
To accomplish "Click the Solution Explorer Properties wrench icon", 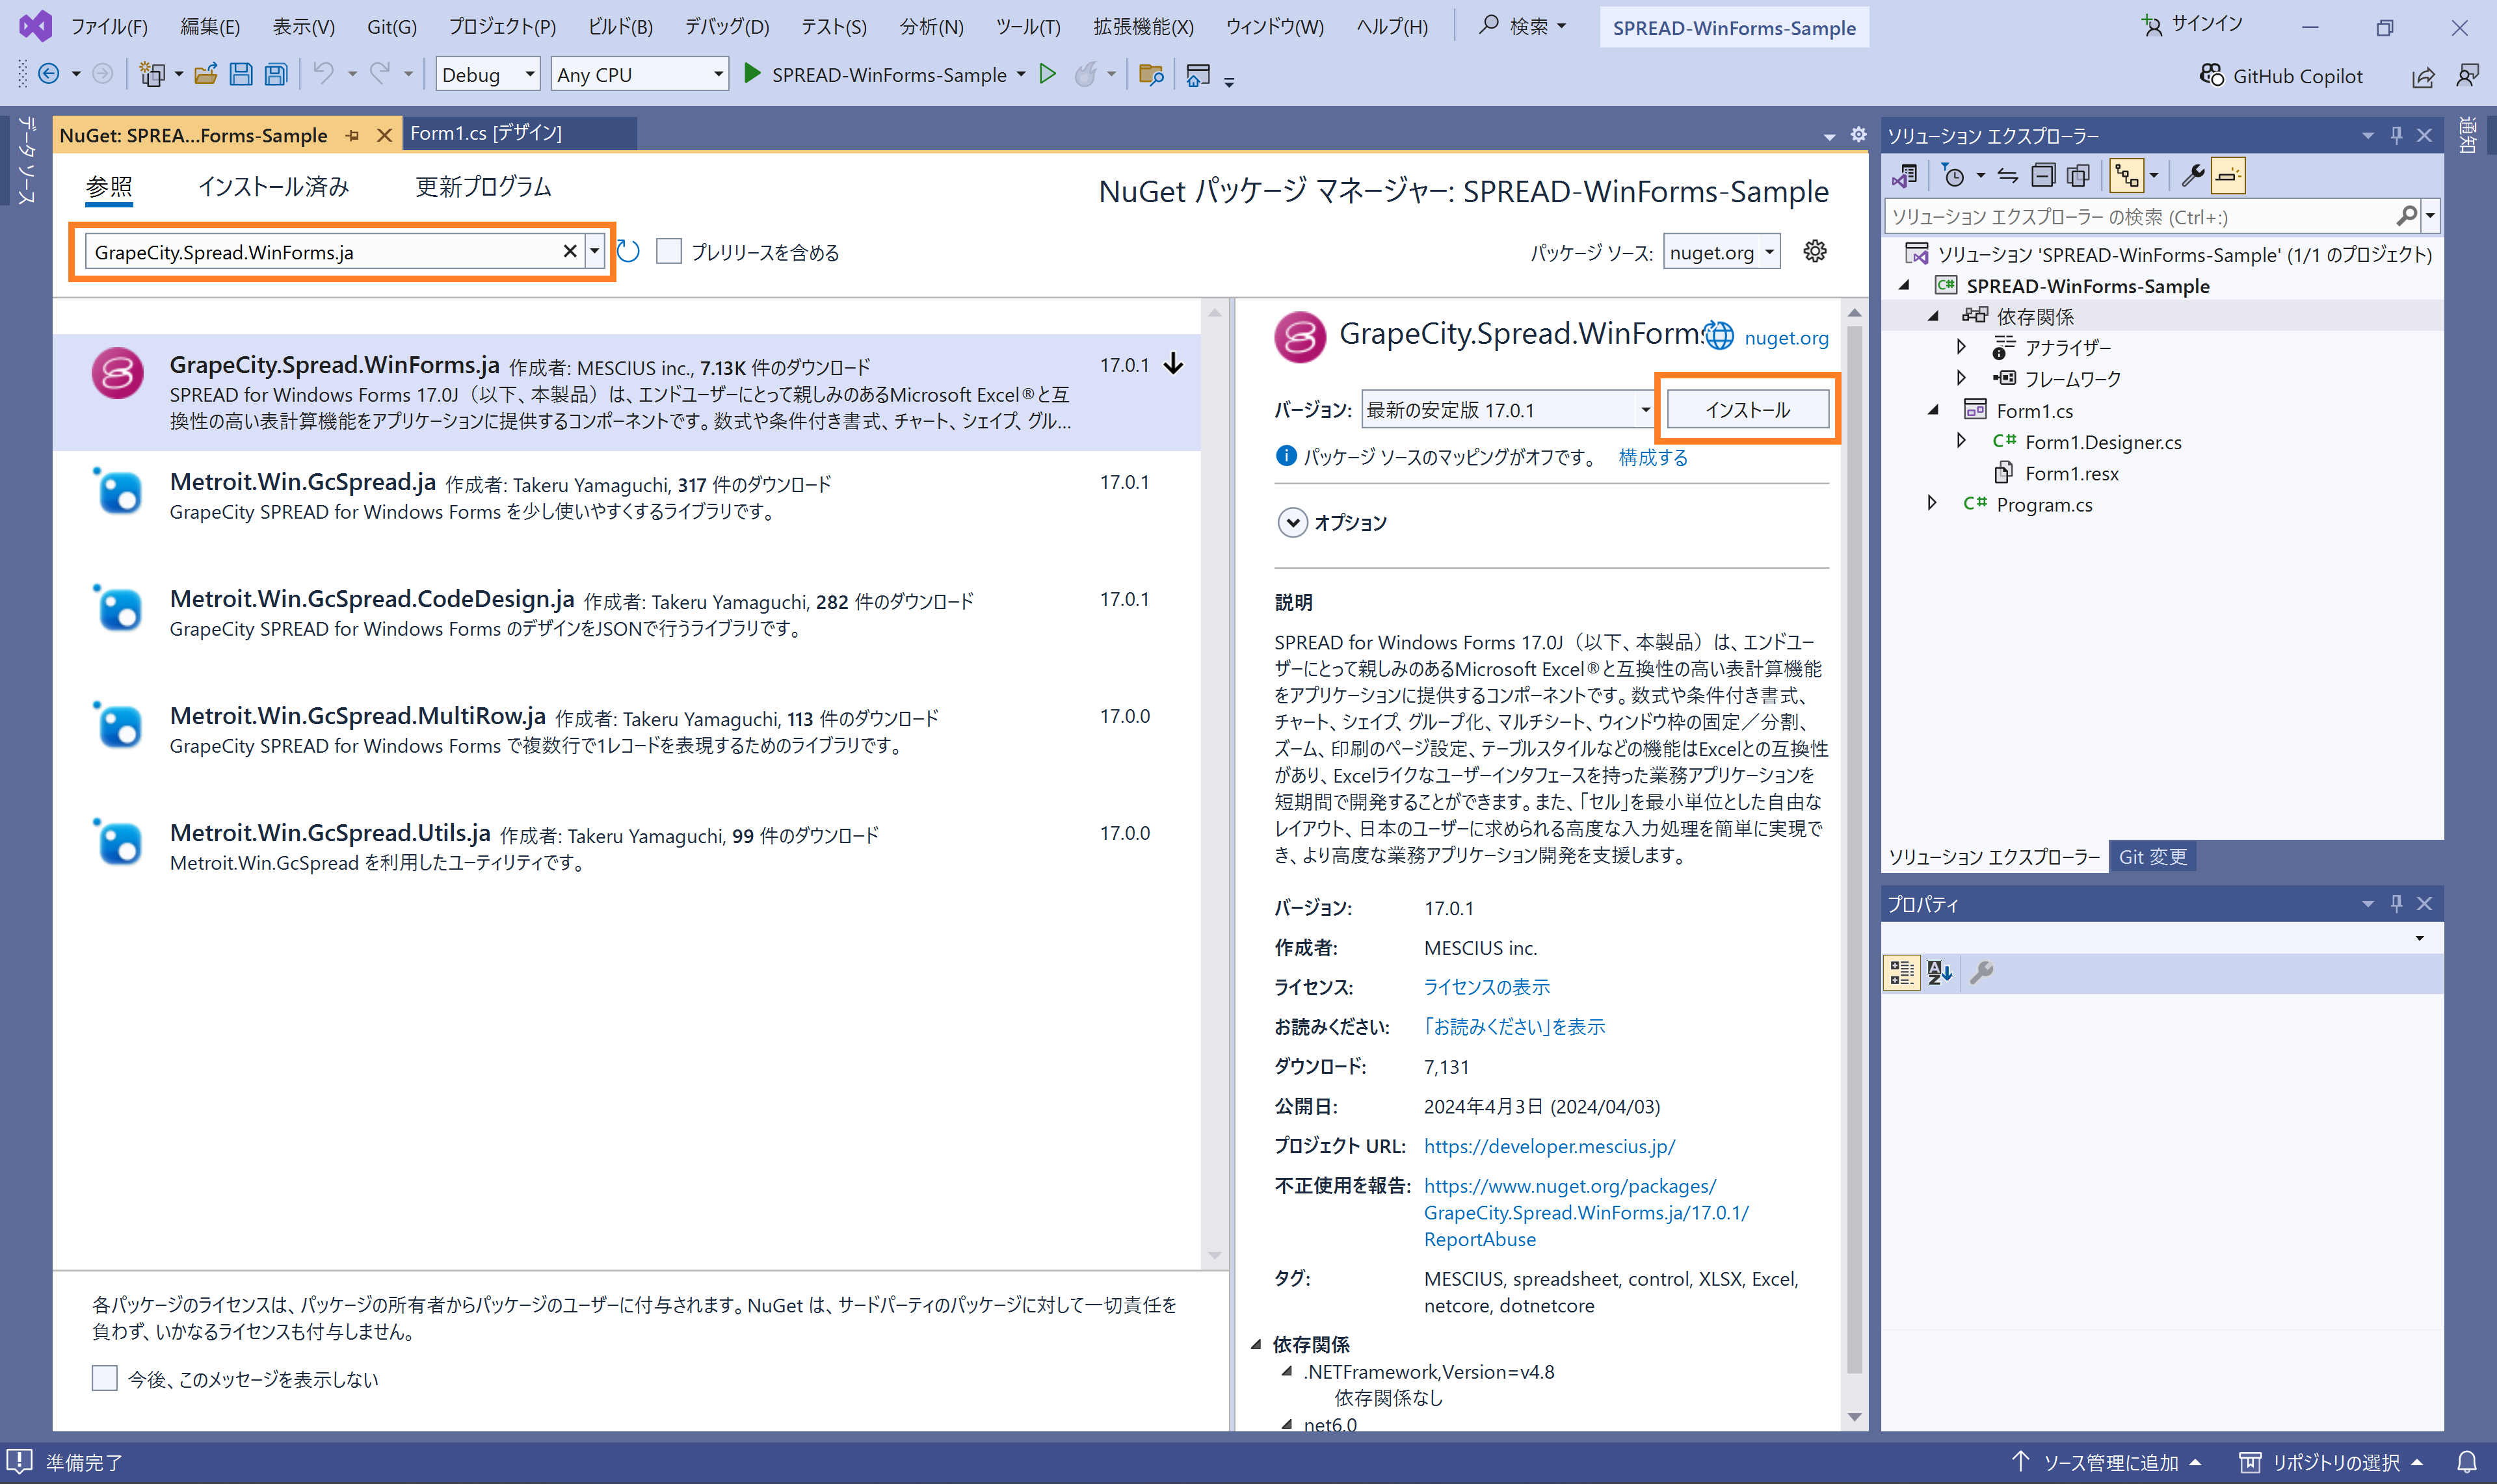I will point(2192,176).
